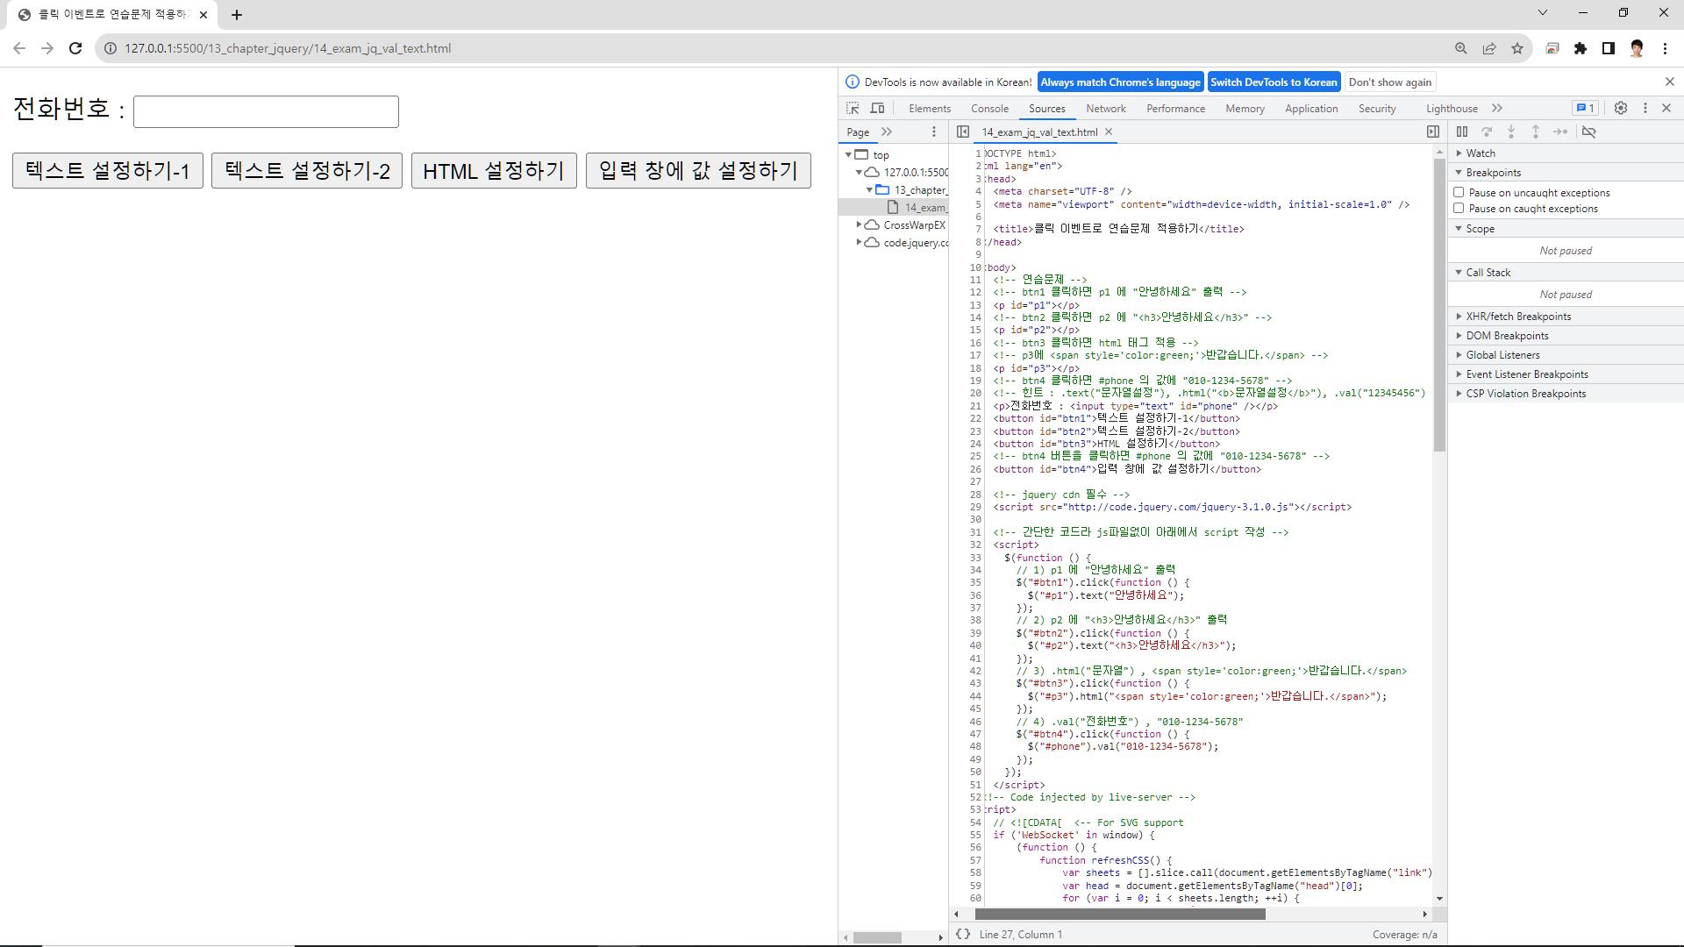Viewport: 1684px width, 947px height.
Task: Enable Pause on caught exceptions
Action: [x=1459, y=209]
